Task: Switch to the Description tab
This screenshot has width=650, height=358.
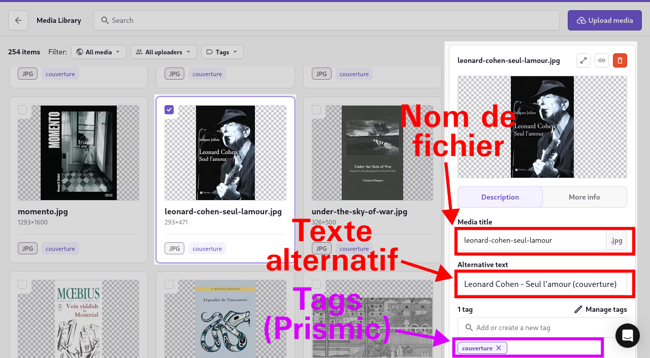Action: pos(500,197)
